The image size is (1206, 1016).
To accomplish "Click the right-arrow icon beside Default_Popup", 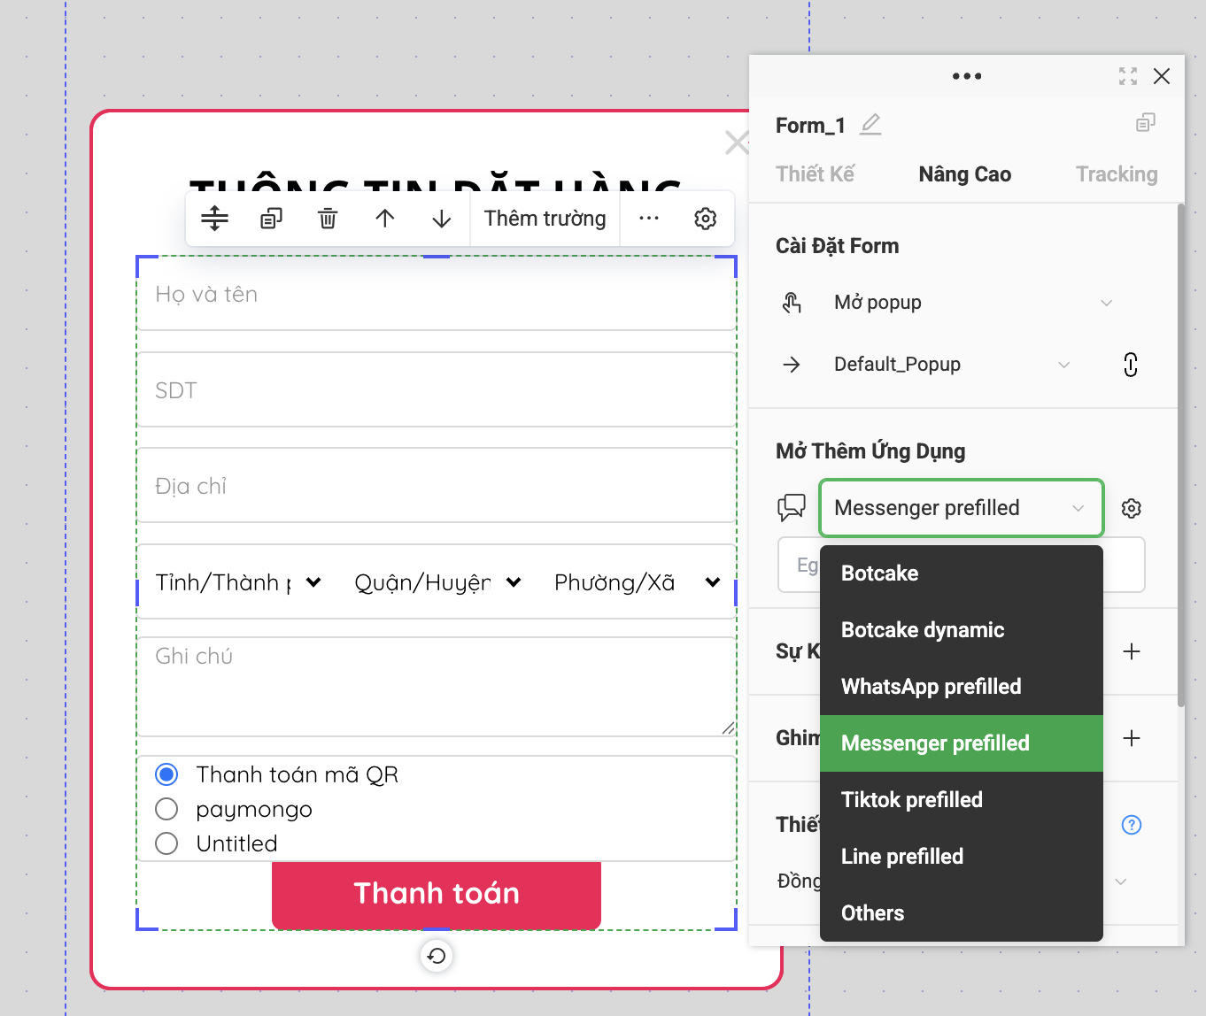I will coord(792,365).
